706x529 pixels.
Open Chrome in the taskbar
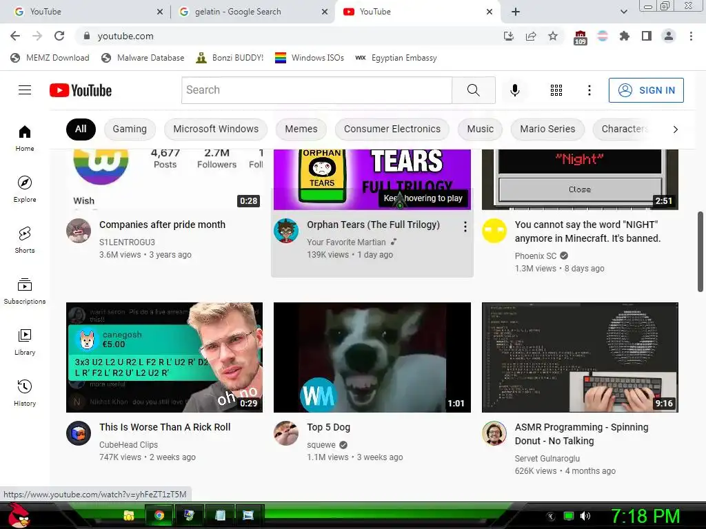tap(159, 515)
